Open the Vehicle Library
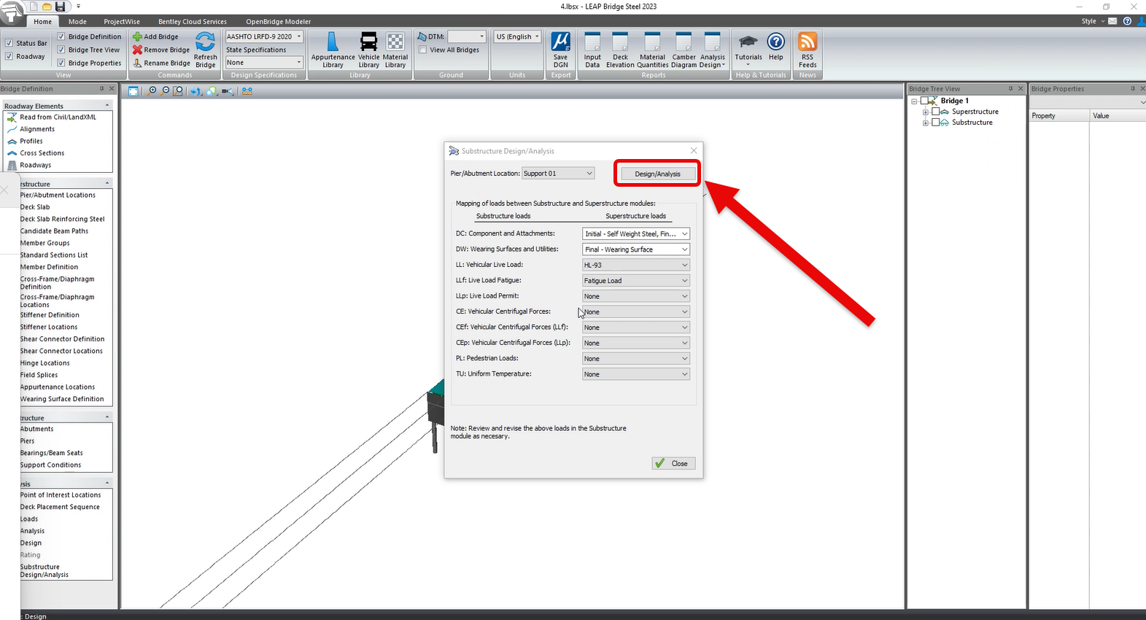This screenshot has width=1146, height=620. pyautogui.click(x=369, y=50)
